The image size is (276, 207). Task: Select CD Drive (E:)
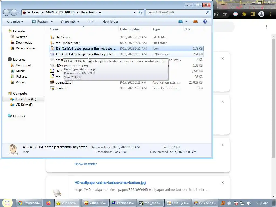25,105
